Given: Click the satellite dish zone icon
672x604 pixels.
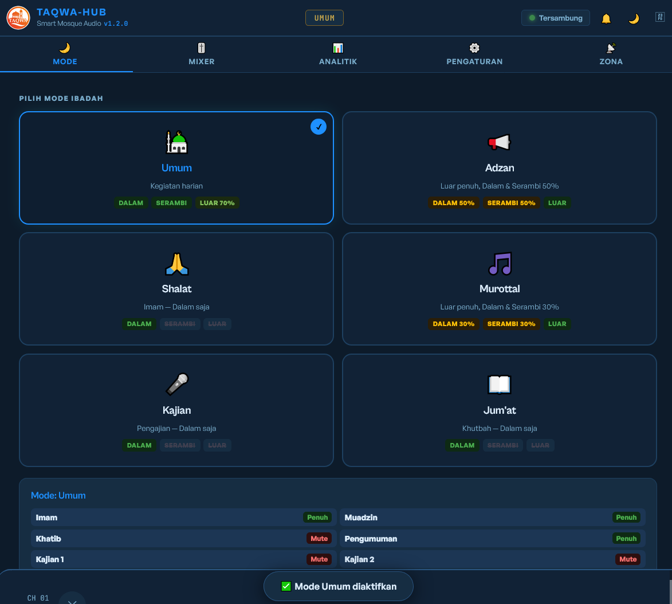Looking at the screenshot, I should coord(611,48).
